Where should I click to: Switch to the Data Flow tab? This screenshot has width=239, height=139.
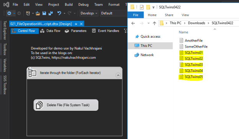(50, 31)
